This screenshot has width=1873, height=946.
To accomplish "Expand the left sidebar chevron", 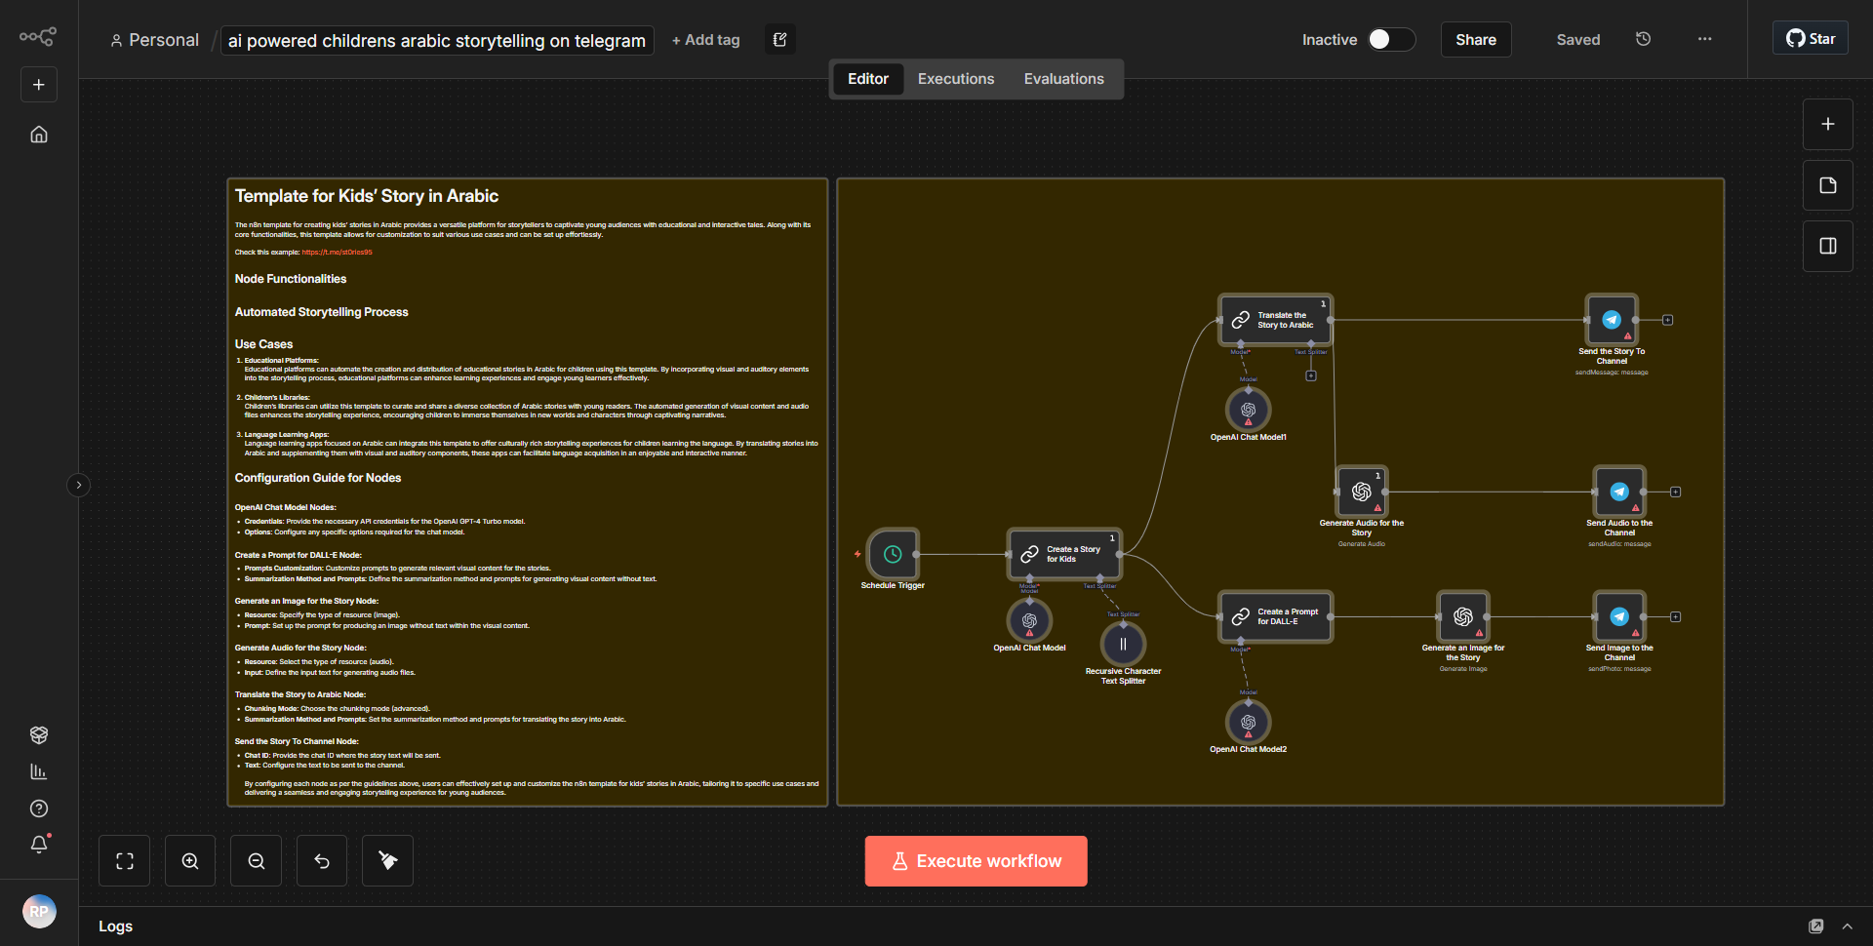I will tap(79, 485).
